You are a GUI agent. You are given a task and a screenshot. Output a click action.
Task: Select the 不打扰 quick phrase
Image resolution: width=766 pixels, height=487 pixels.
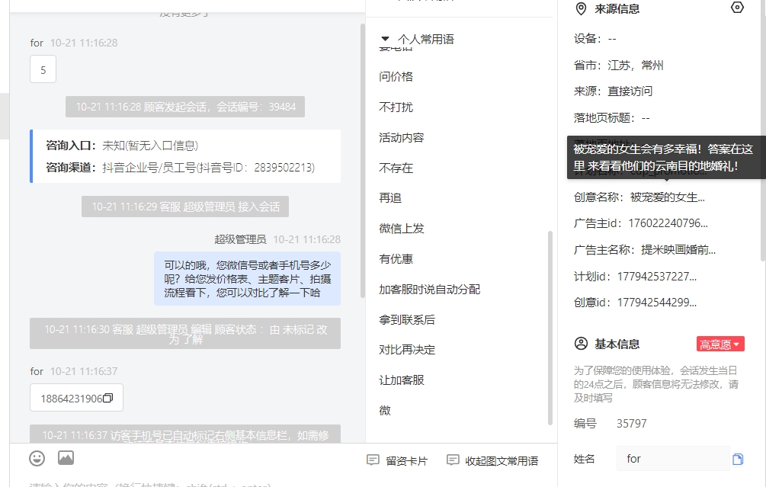(396, 107)
